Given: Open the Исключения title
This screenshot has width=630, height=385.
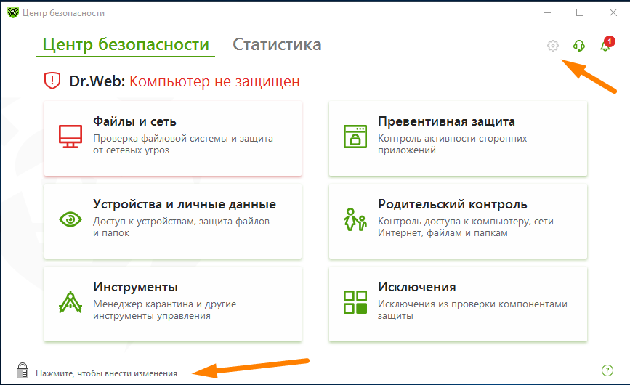Looking at the screenshot, I should [x=416, y=287].
